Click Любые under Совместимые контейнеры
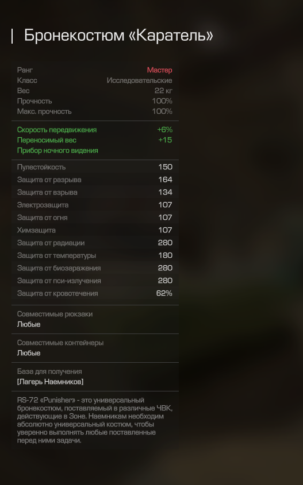The image size is (303, 485). coord(29,353)
